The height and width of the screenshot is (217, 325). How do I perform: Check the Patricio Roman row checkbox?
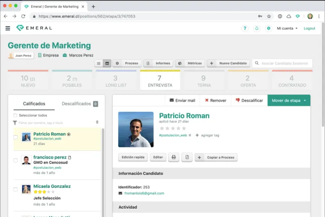click(15, 137)
